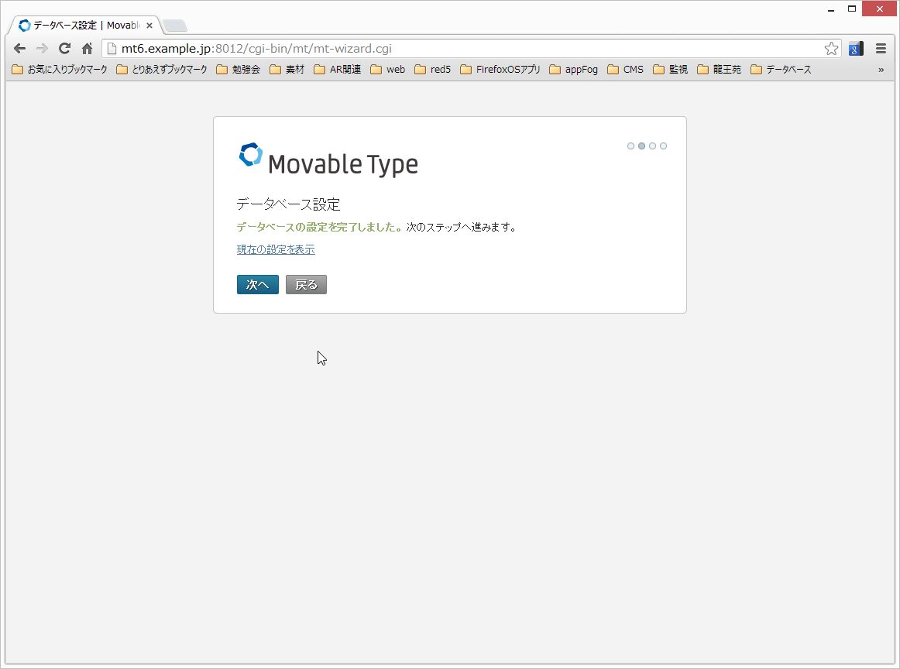Image resolution: width=900 pixels, height=669 pixels.
Task: Click the browser forward arrow
Action: [x=42, y=49]
